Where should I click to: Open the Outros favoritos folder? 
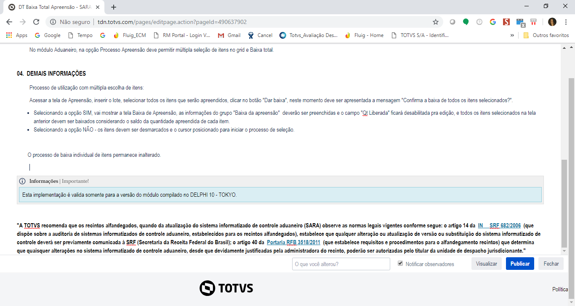pos(546,35)
